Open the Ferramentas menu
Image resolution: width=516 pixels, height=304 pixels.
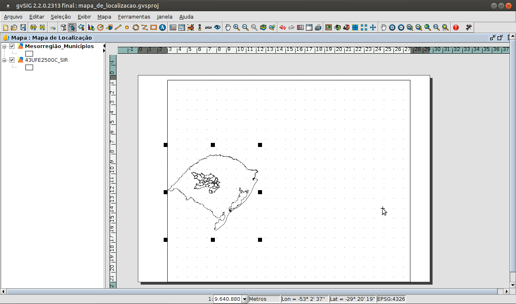pyautogui.click(x=134, y=17)
